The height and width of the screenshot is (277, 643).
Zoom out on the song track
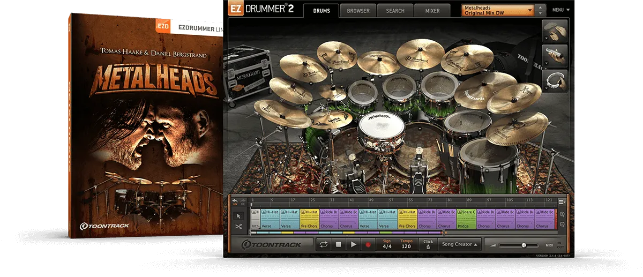(x=562, y=224)
